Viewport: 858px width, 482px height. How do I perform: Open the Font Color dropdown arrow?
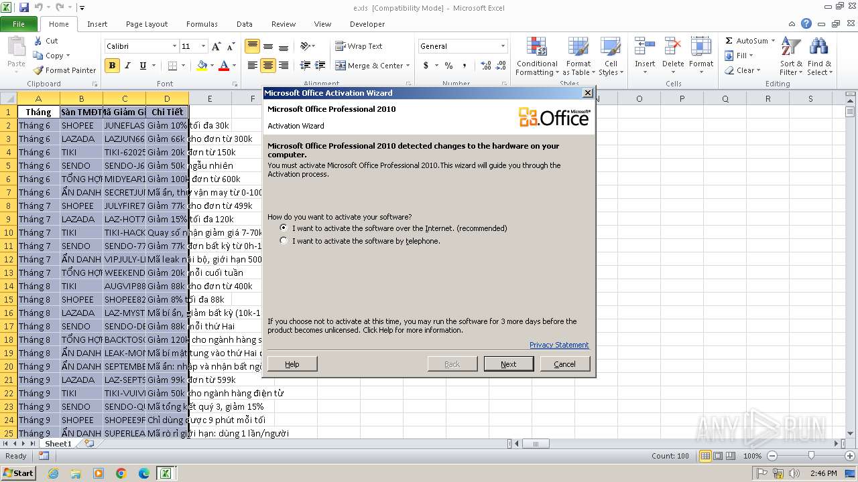coord(234,66)
